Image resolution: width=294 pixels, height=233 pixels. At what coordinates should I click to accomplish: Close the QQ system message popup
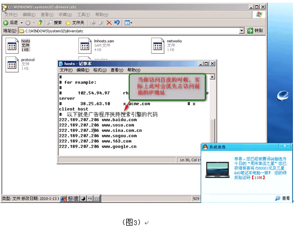(x=284, y=146)
